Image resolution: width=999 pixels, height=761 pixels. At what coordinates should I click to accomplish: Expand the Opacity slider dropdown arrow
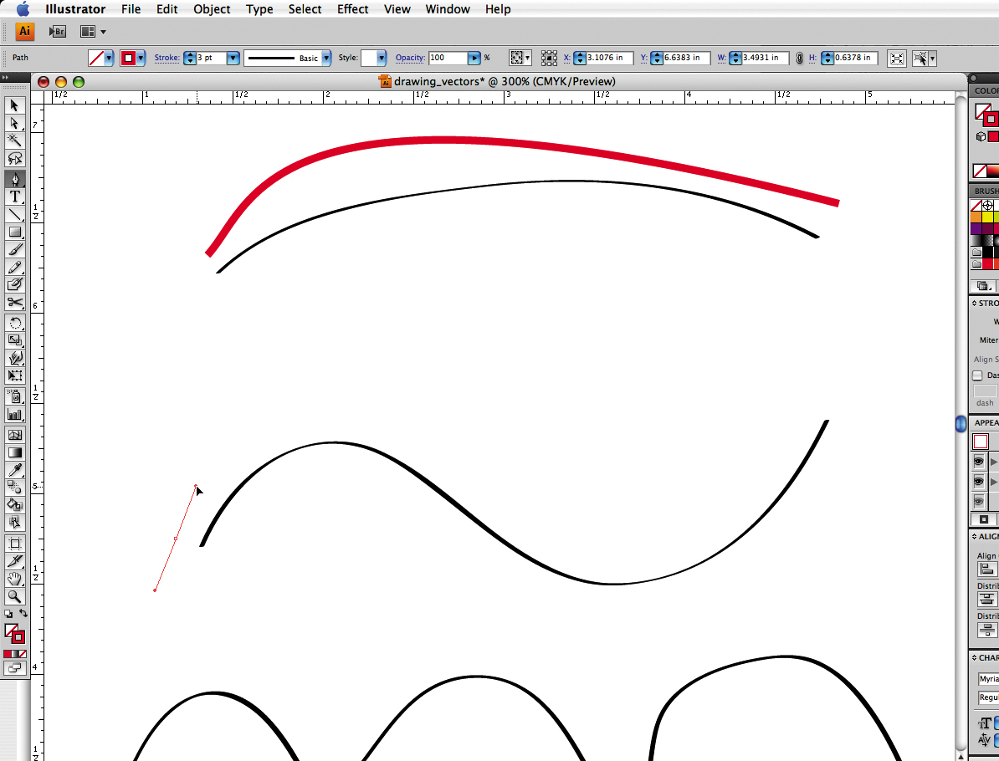click(474, 59)
